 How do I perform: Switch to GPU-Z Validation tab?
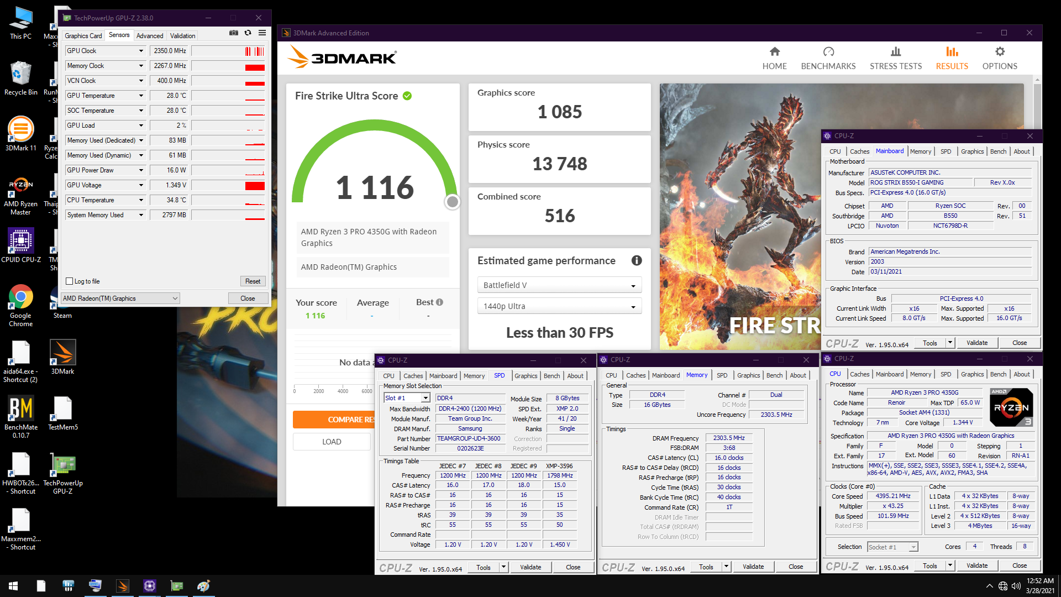click(x=182, y=36)
